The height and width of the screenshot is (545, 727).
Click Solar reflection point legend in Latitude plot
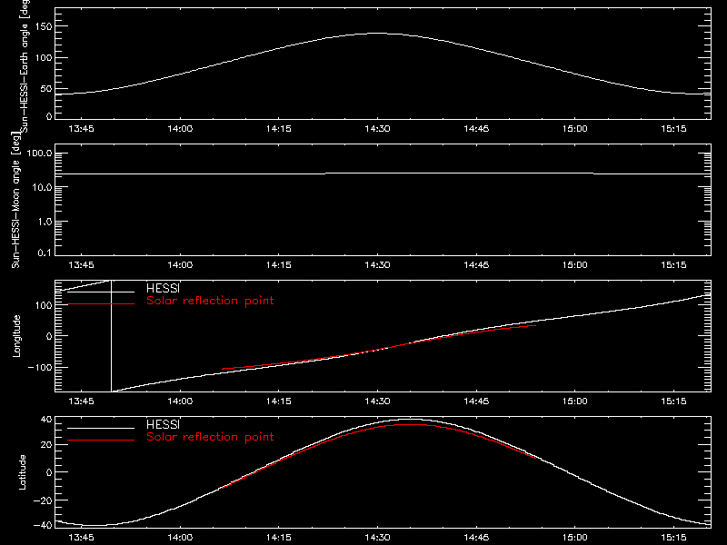coord(210,437)
